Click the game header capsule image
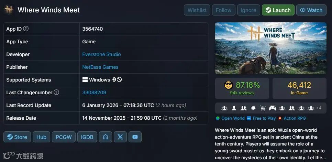 pyautogui.click(x=271, y=48)
